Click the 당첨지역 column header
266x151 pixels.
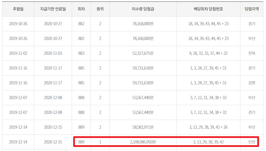pyautogui.click(x=252, y=9)
